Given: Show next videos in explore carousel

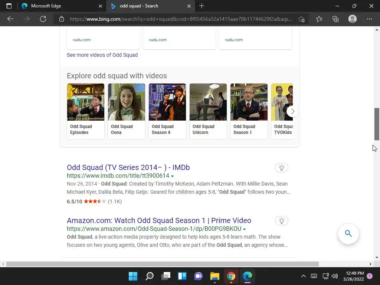Looking at the screenshot, I should [292, 111].
